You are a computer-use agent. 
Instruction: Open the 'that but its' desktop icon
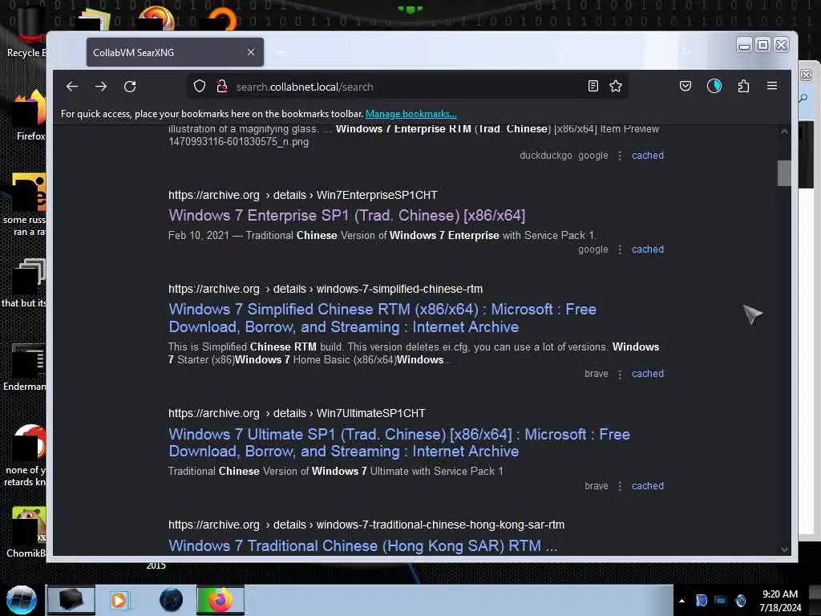tap(25, 283)
